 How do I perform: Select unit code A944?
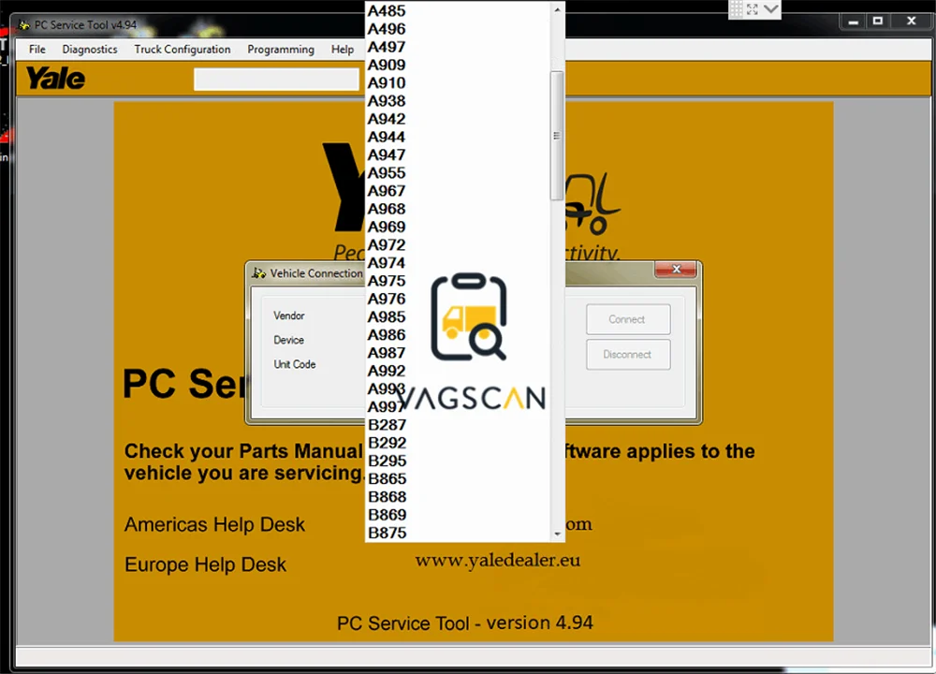(x=458, y=137)
